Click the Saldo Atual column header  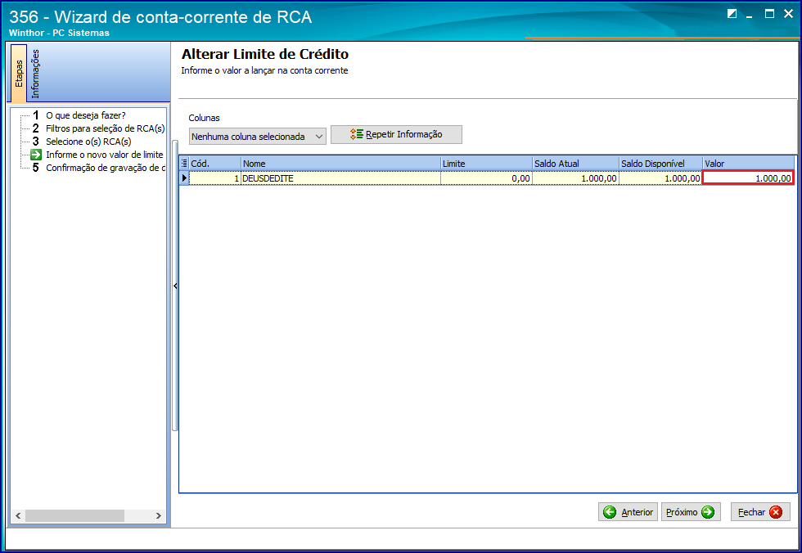click(x=576, y=164)
